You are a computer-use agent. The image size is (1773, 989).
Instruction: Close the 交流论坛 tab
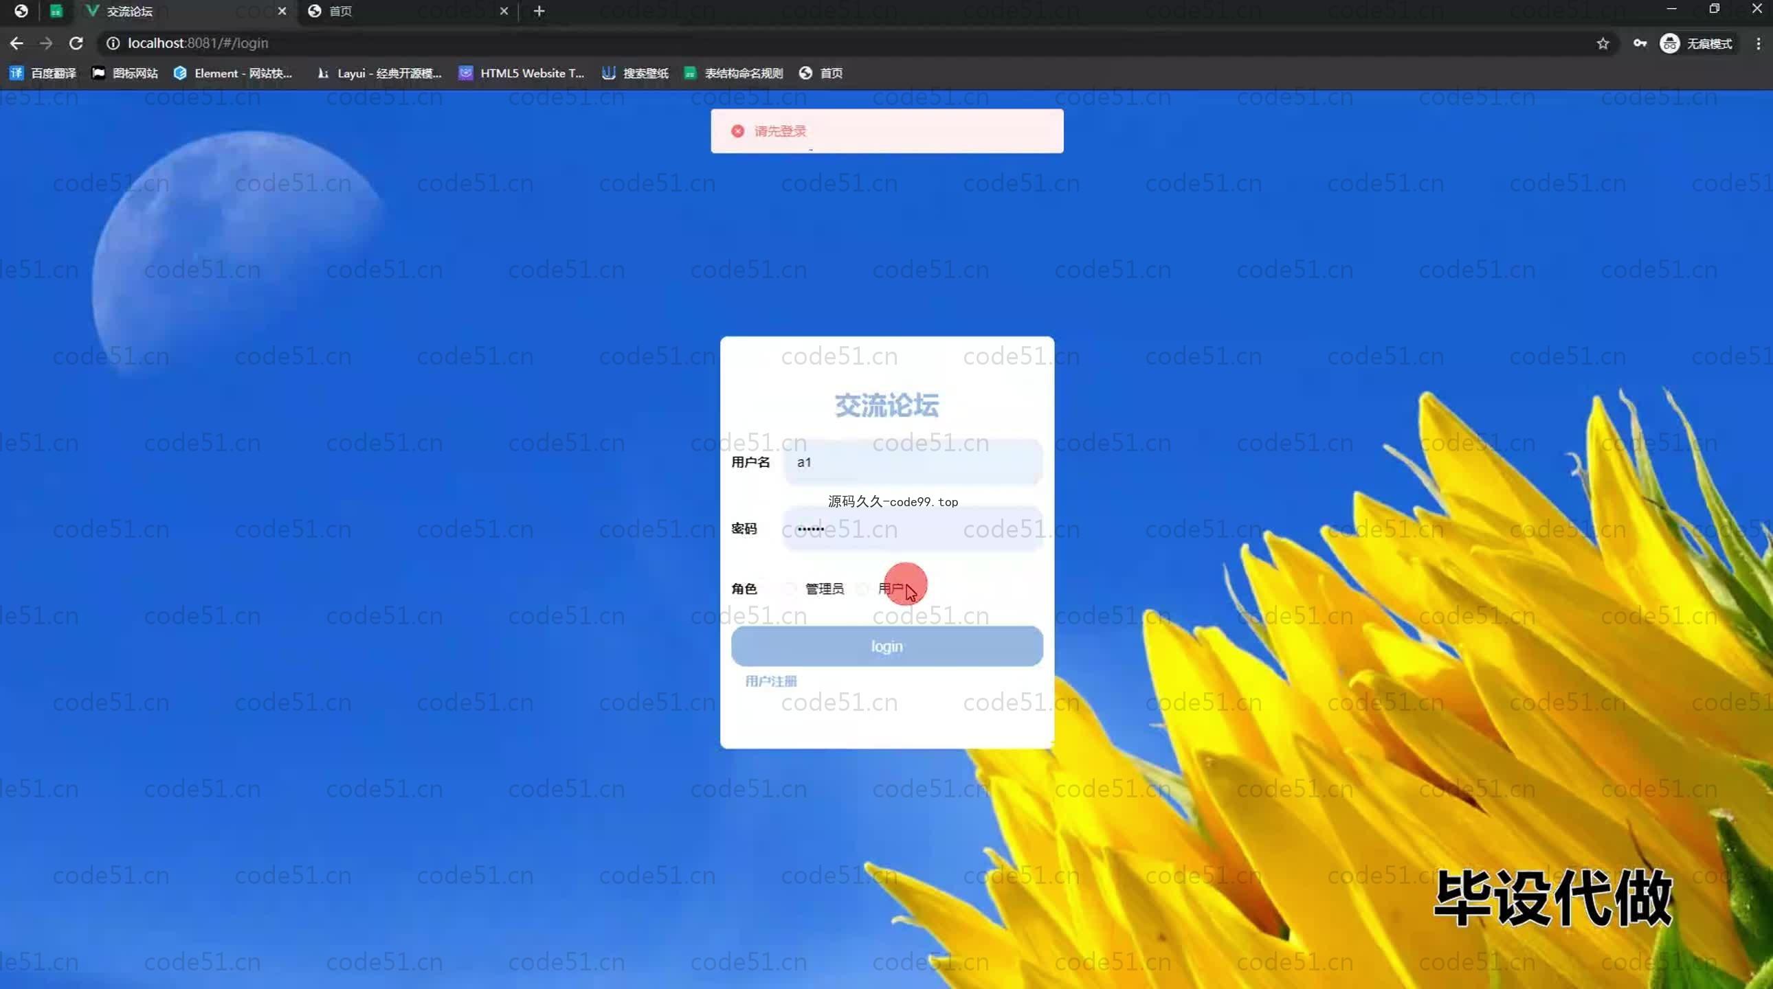point(282,11)
